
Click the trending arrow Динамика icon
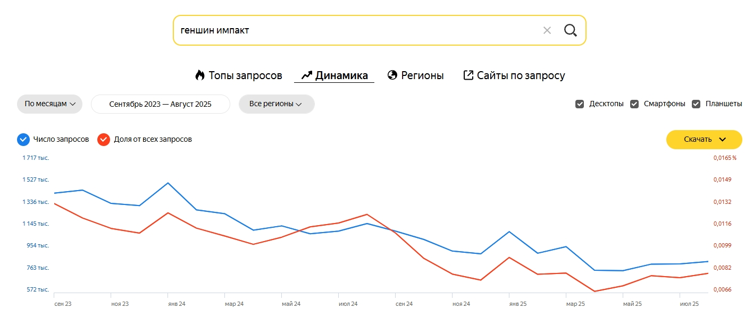tap(306, 75)
